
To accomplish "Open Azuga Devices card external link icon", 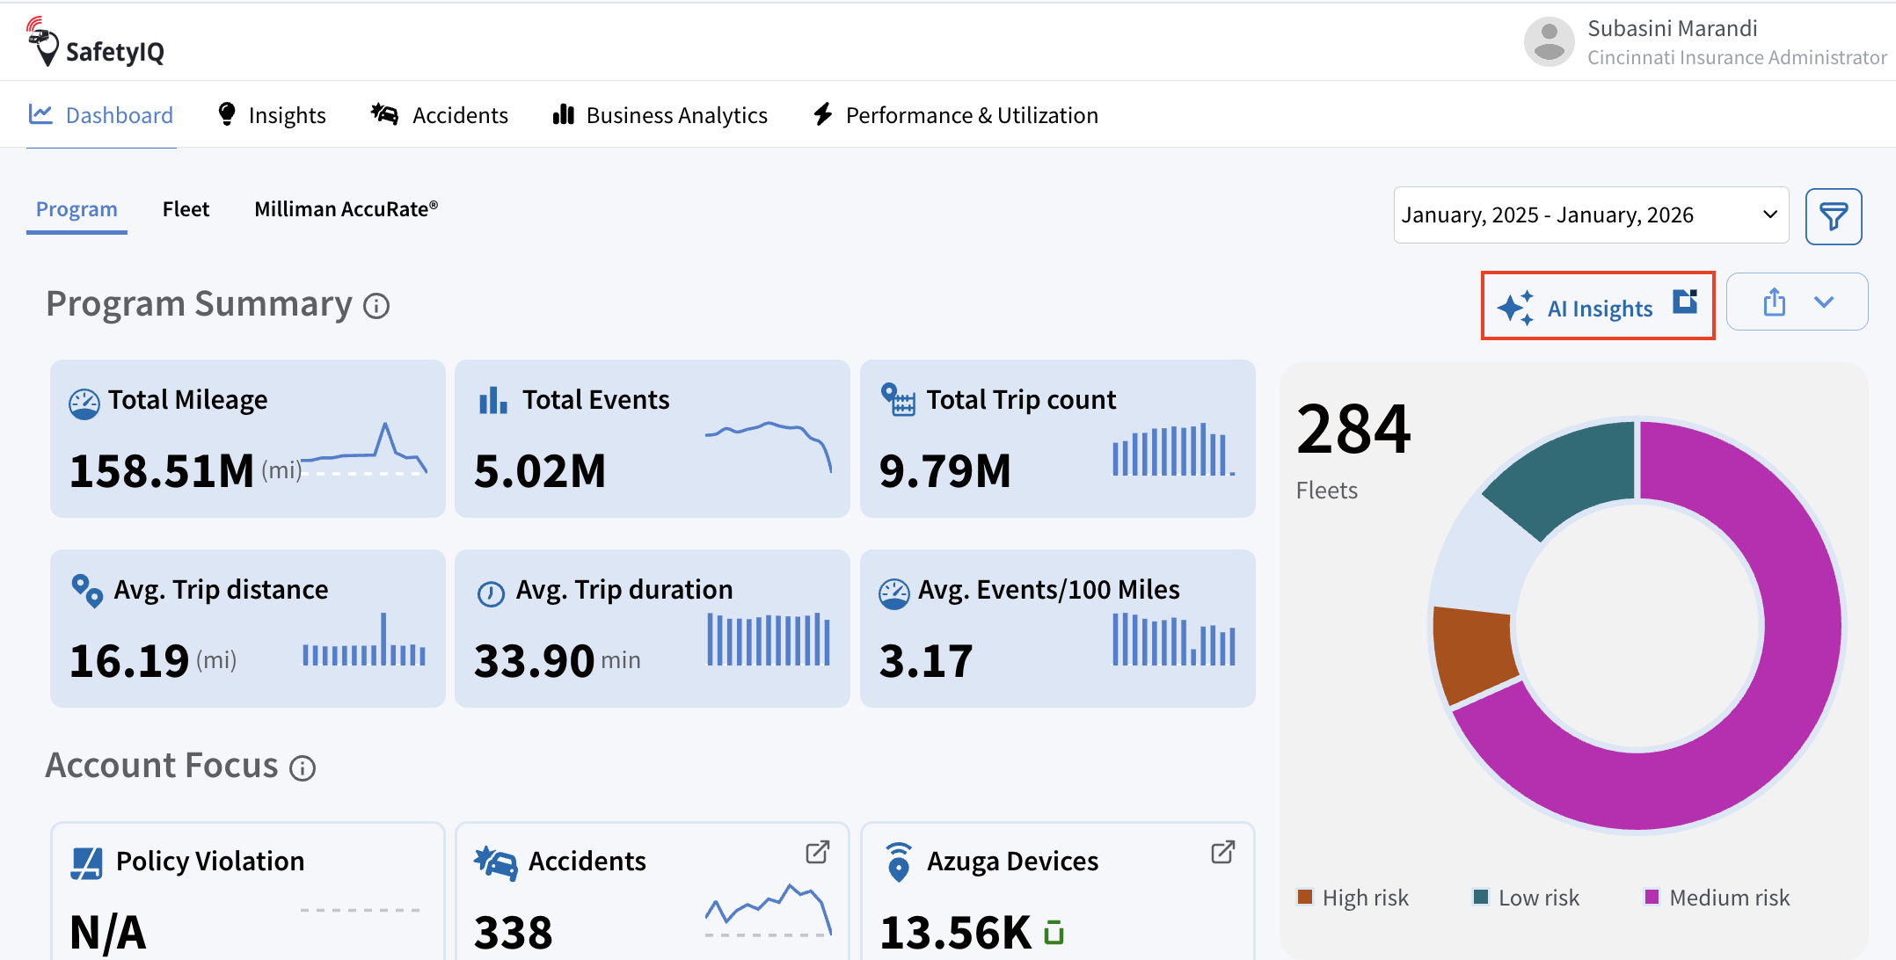I will (x=1222, y=852).
